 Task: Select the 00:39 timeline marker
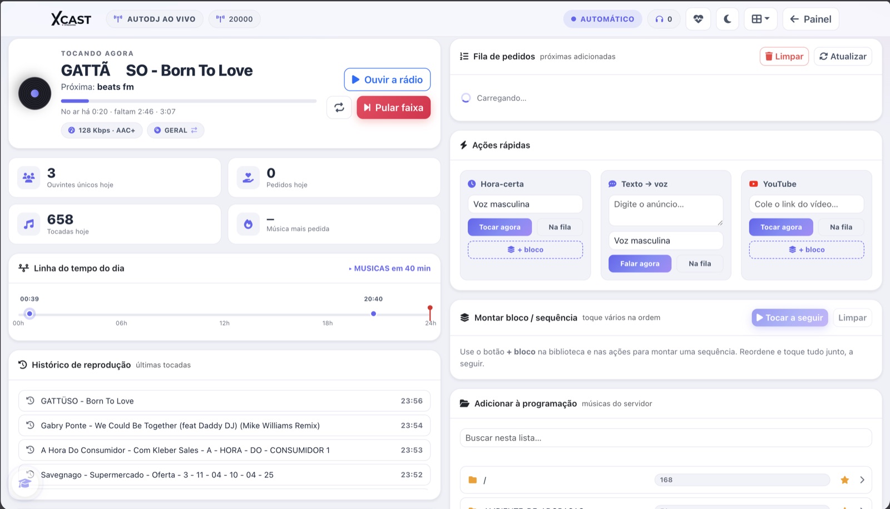[x=29, y=314]
